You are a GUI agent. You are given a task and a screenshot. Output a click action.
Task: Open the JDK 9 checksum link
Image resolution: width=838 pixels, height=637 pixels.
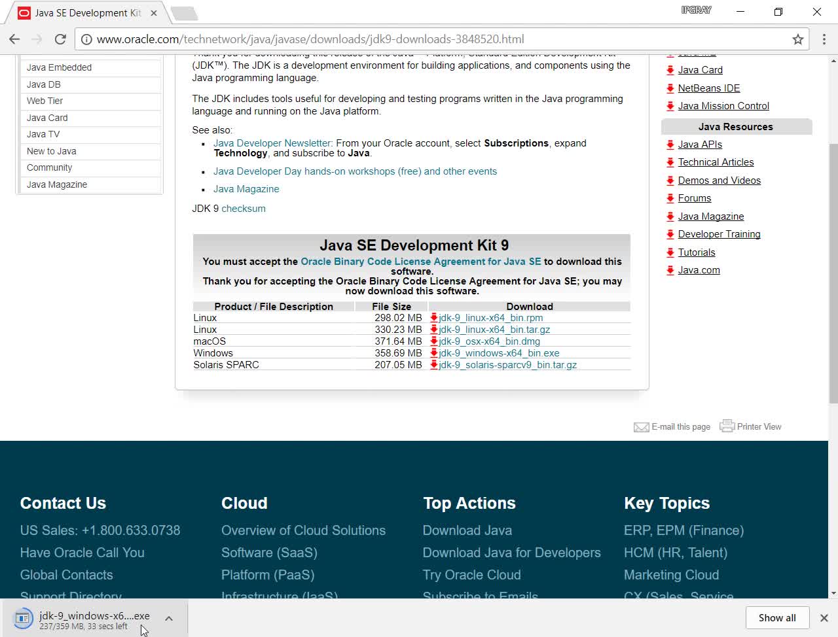point(243,208)
